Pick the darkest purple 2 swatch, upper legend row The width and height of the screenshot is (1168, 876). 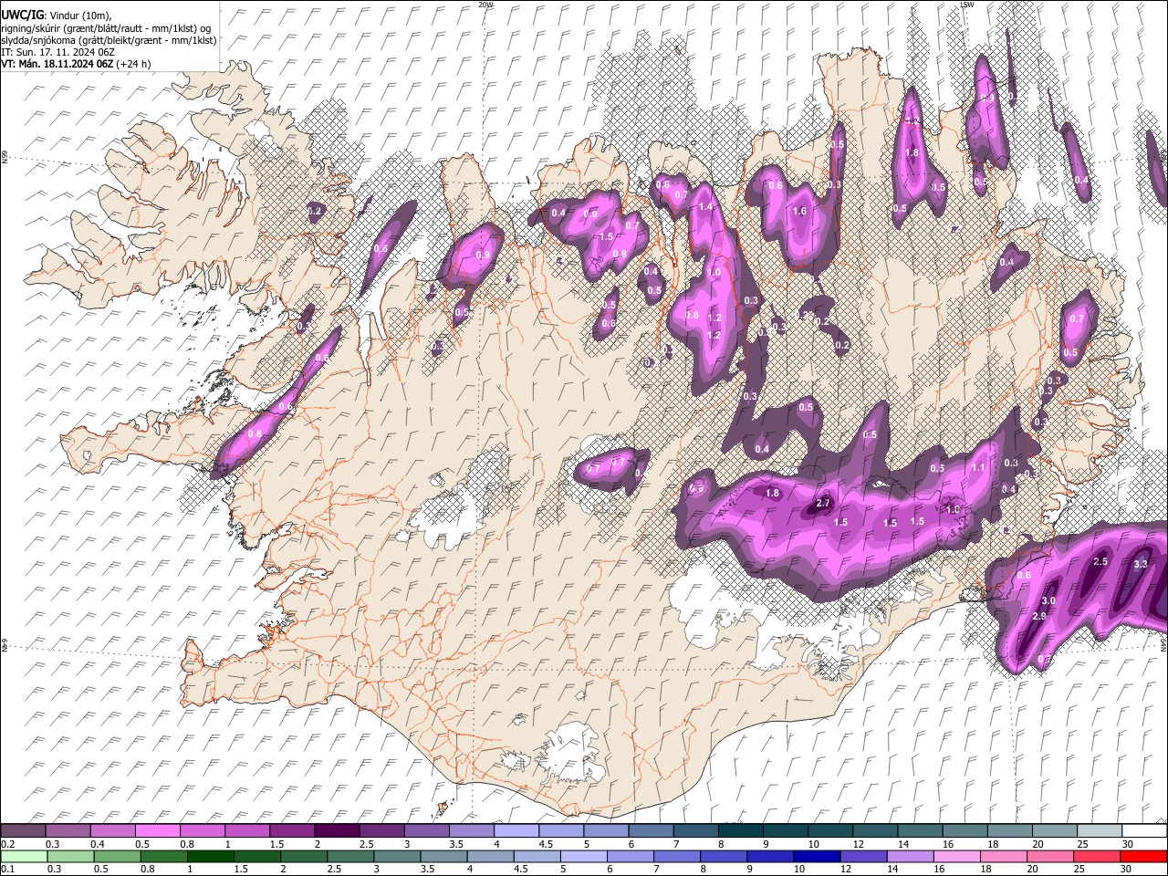tap(337, 831)
